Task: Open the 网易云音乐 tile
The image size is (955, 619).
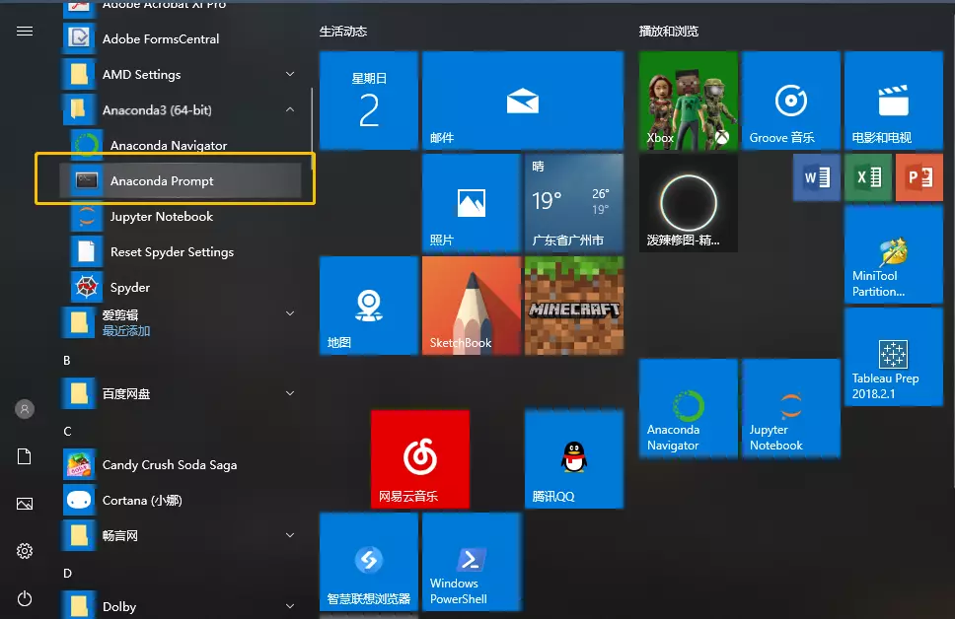Action: click(420, 459)
